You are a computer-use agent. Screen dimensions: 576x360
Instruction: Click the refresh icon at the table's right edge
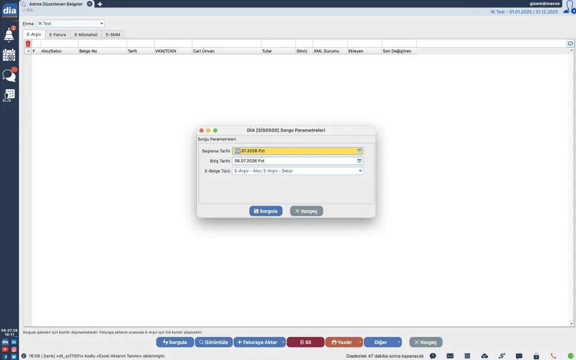tap(570, 43)
